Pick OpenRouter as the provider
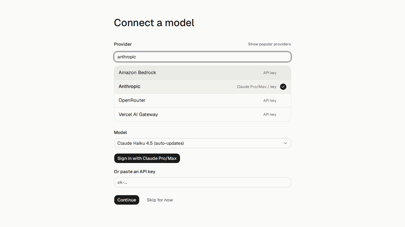The height and width of the screenshot is (227, 405). [202, 101]
